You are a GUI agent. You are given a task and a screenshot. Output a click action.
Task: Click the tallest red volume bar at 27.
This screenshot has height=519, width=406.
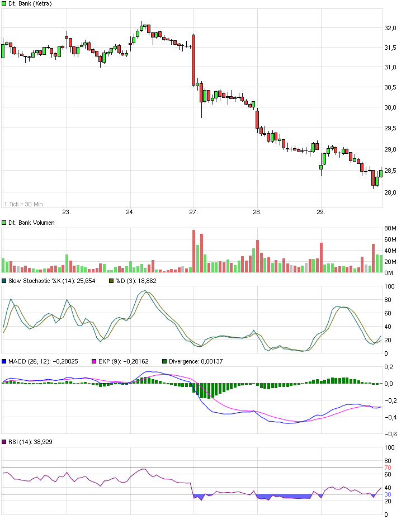click(x=194, y=251)
